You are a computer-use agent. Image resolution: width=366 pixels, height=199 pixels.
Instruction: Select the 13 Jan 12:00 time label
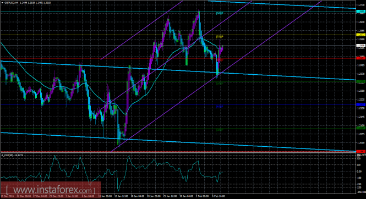pos(122,196)
